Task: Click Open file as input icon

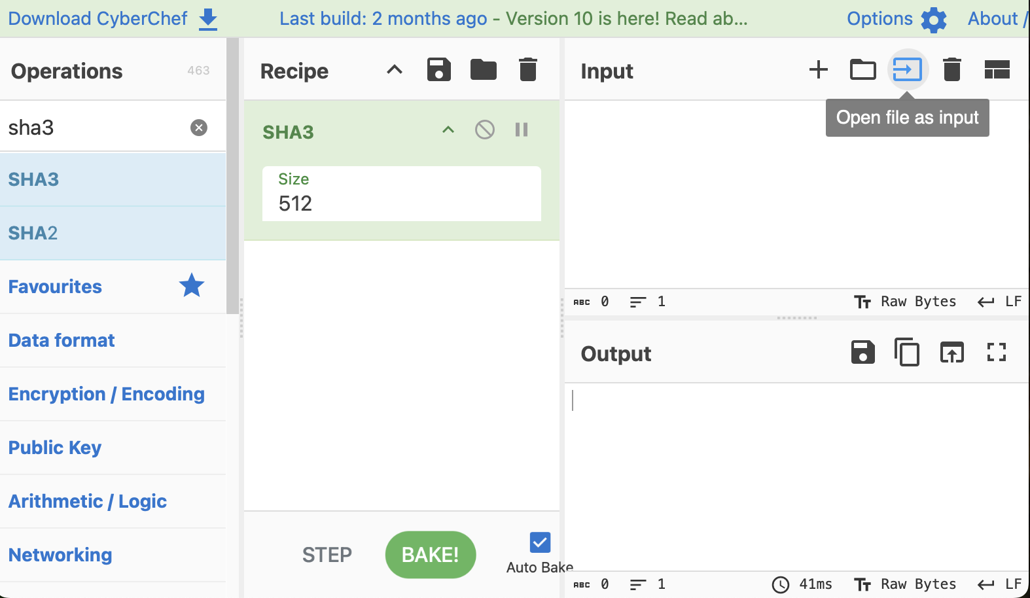Action: [x=907, y=69]
